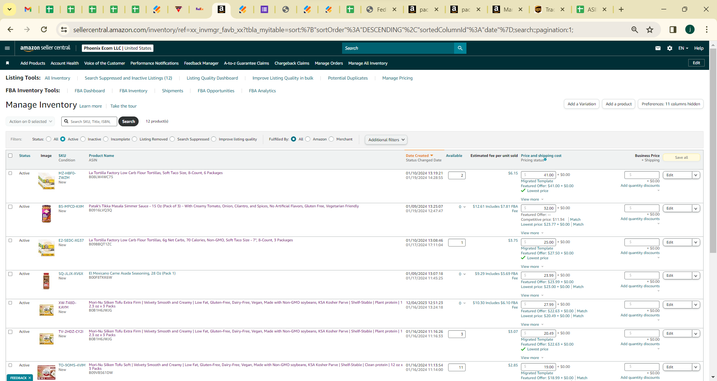Image resolution: width=717 pixels, height=381 pixels.
Task: Close the FEEDBACK tab with X
Action: pos(30,378)
